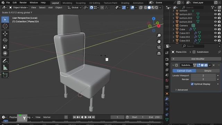Select the Cursor tool
222x125 pixels.
(x=5, y=26)
